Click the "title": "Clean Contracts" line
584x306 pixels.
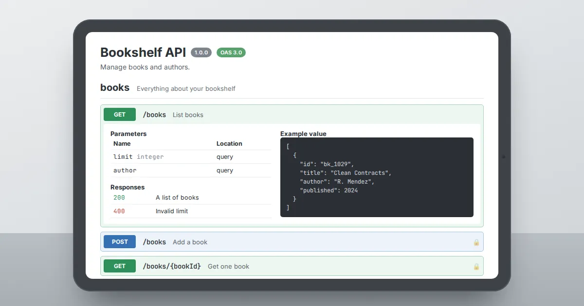(346, 173)
